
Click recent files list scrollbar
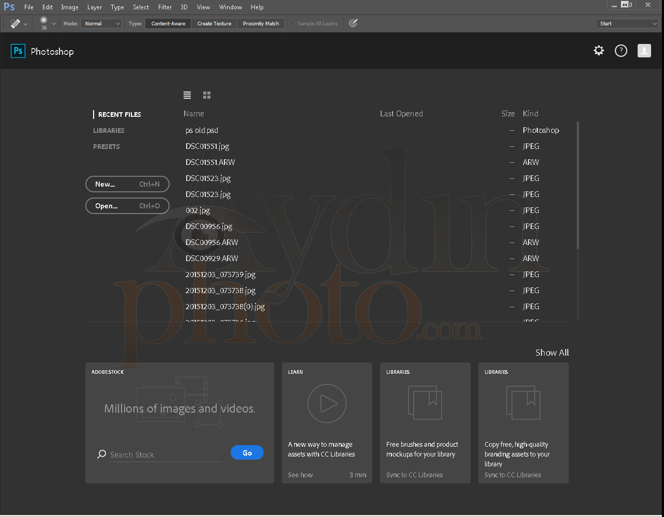click(x=578, y=186)
